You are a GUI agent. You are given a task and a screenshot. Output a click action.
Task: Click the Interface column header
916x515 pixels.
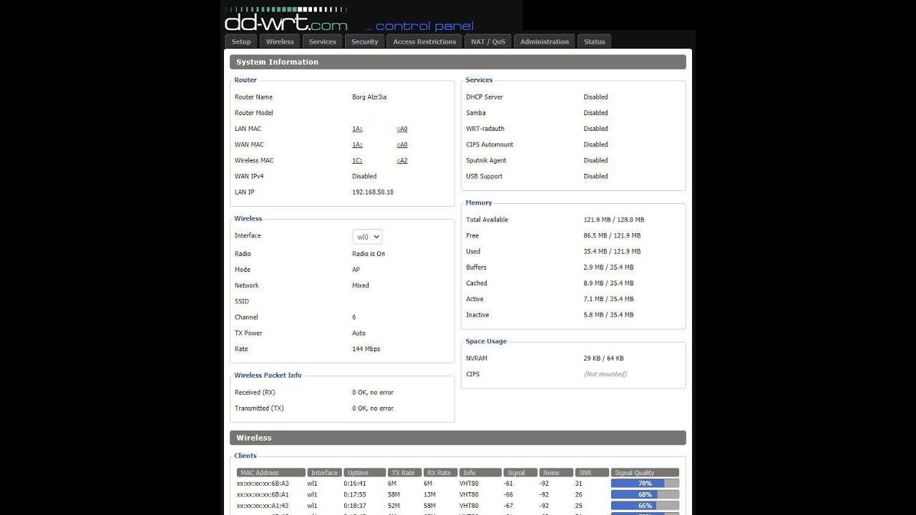pyautogui.click(x=324, y=473)
